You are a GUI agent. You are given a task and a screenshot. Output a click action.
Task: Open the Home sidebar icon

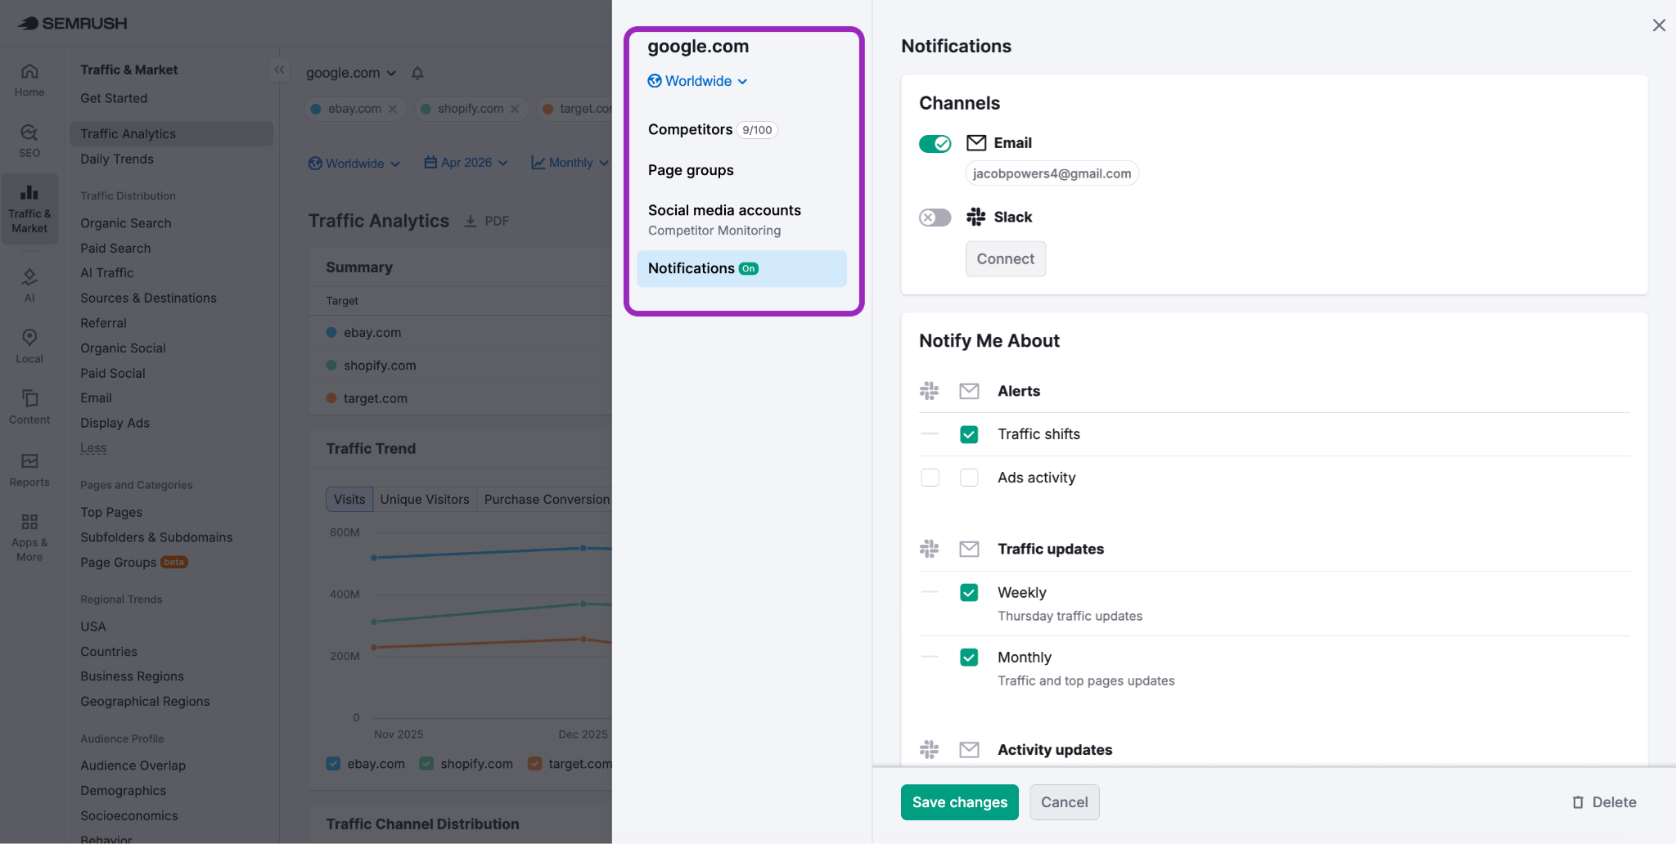tap(29, 80)
